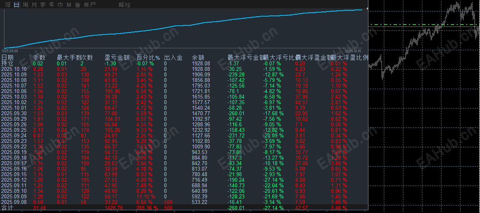Click the 百分比% column header
This screenshot has width=480, height=213.
pos(148,57)
